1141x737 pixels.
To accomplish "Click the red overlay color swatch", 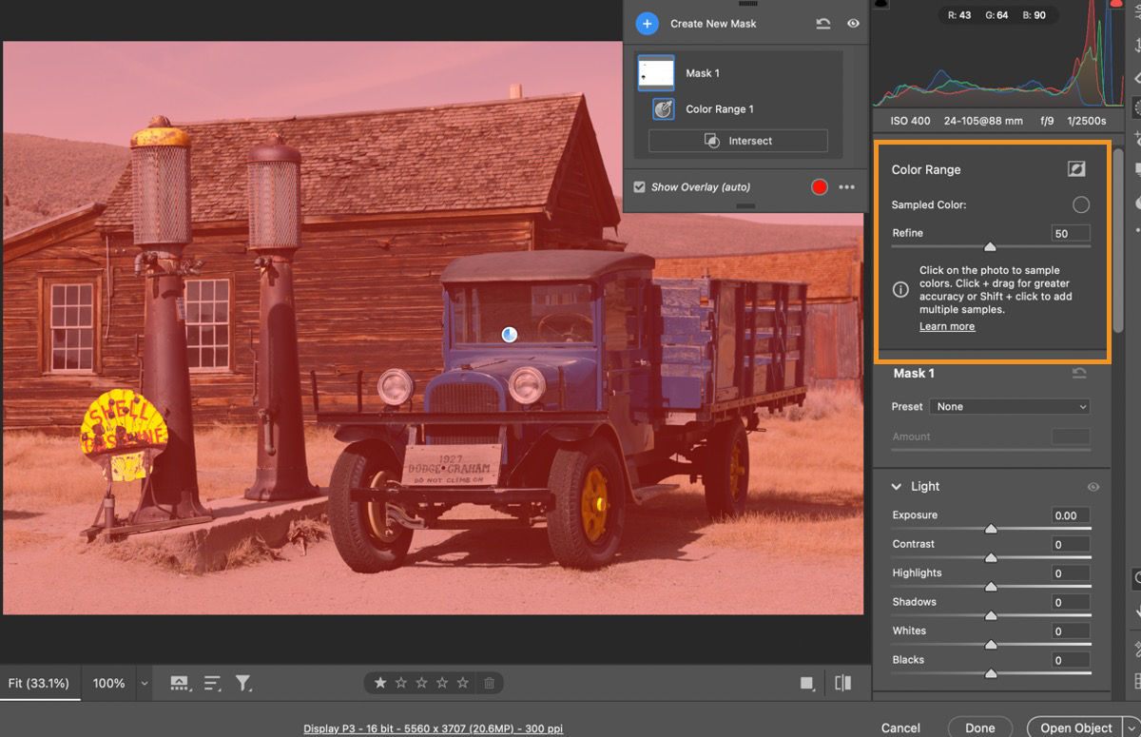I will click(x=819, y=186).
